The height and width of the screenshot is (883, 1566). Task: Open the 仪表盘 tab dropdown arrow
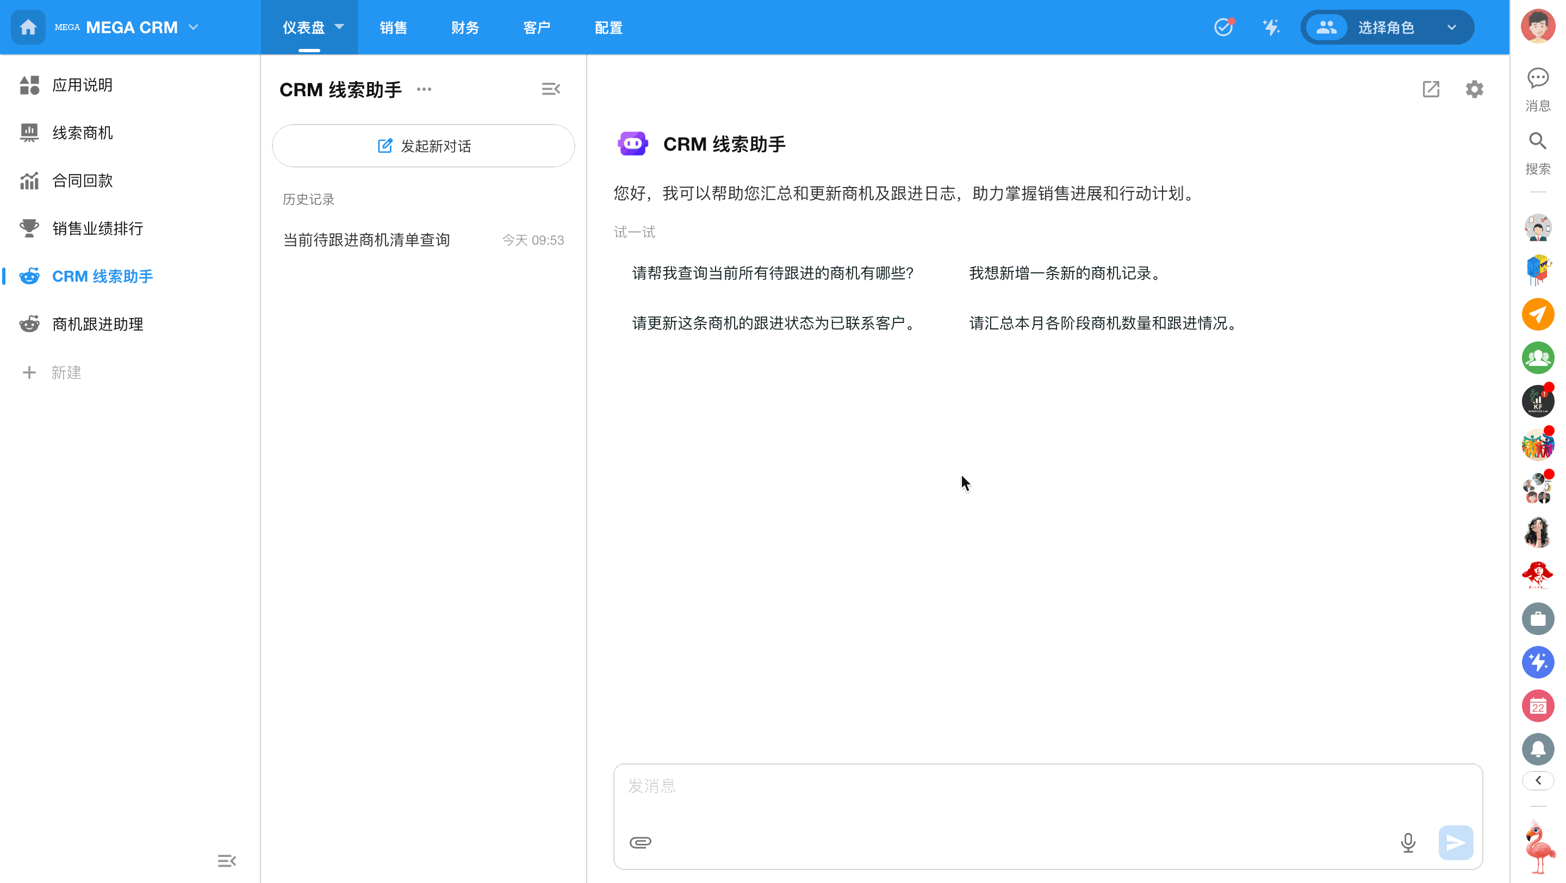coord(339,27)
